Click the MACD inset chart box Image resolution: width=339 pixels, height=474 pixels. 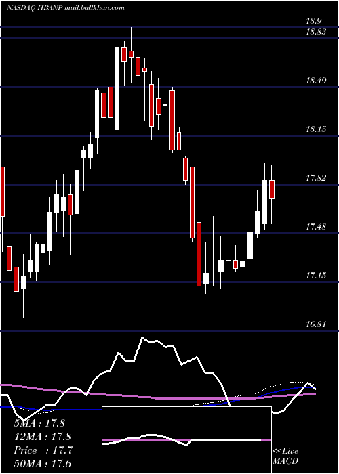(186, 440)
